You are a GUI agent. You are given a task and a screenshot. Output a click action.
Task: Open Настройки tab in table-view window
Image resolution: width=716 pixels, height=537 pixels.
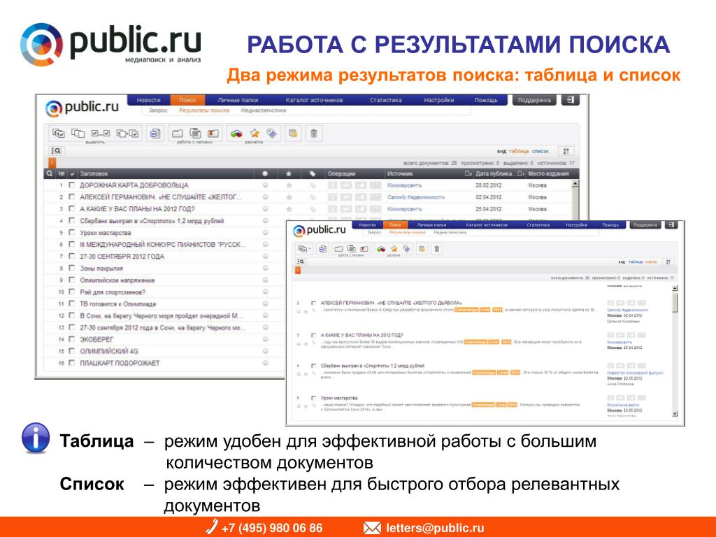click(x=438, y=99)
